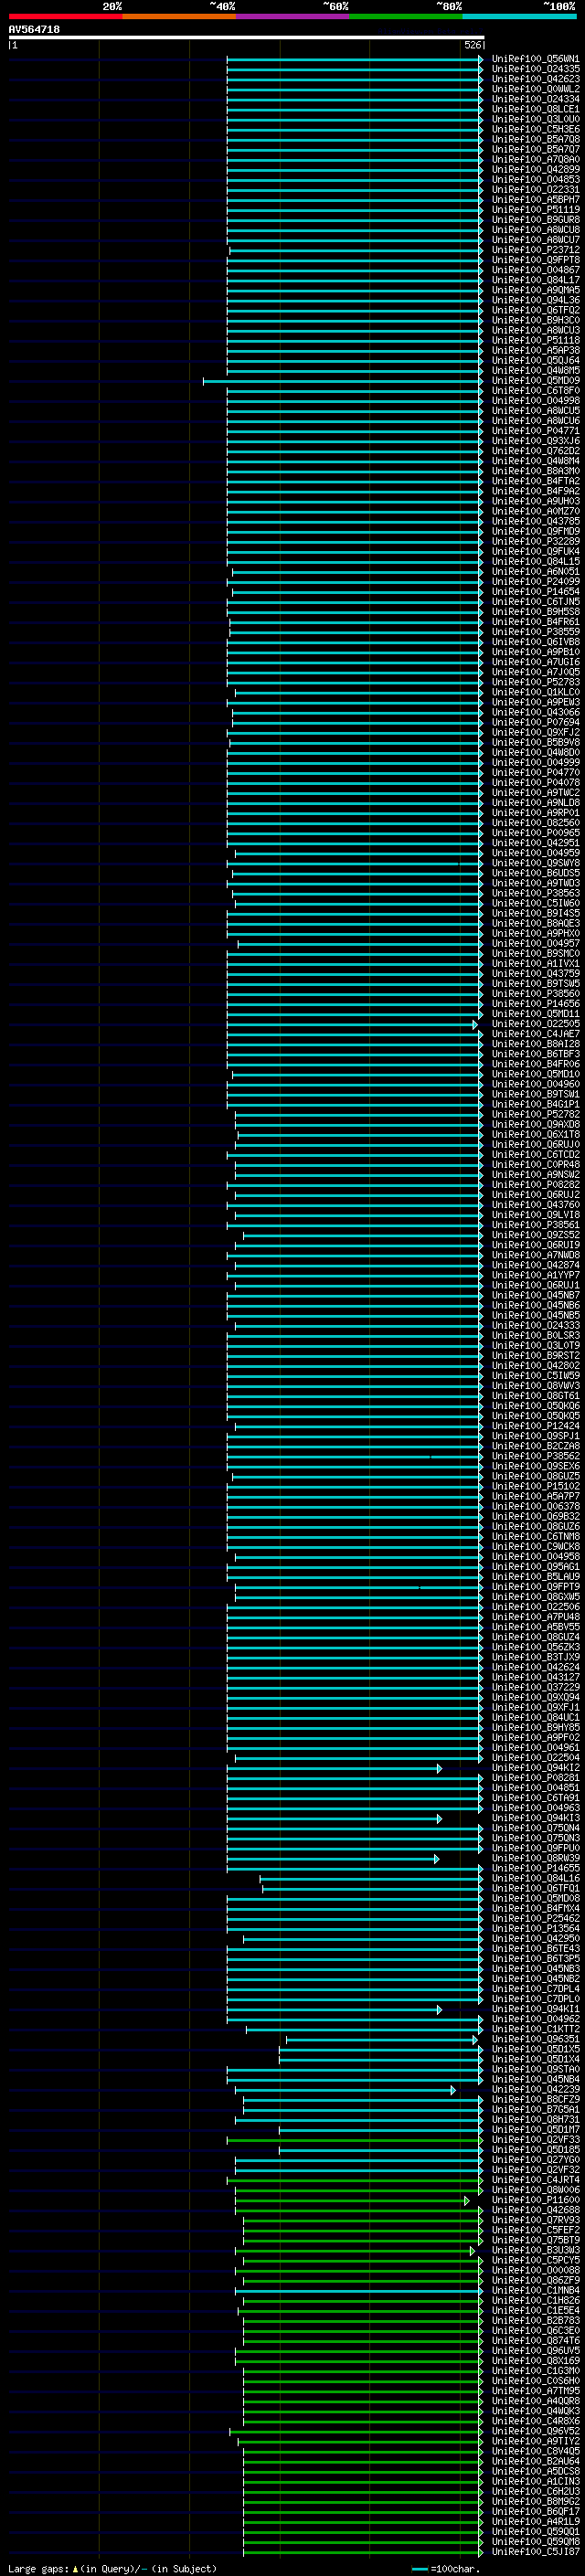
Task: Select label UniRef100_A7Q8A0
Action: [x=535, y=159]
